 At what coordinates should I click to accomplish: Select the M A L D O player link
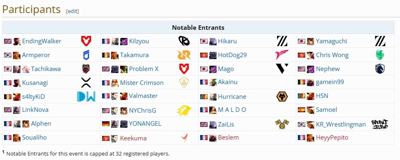click(x=232, y=110)
